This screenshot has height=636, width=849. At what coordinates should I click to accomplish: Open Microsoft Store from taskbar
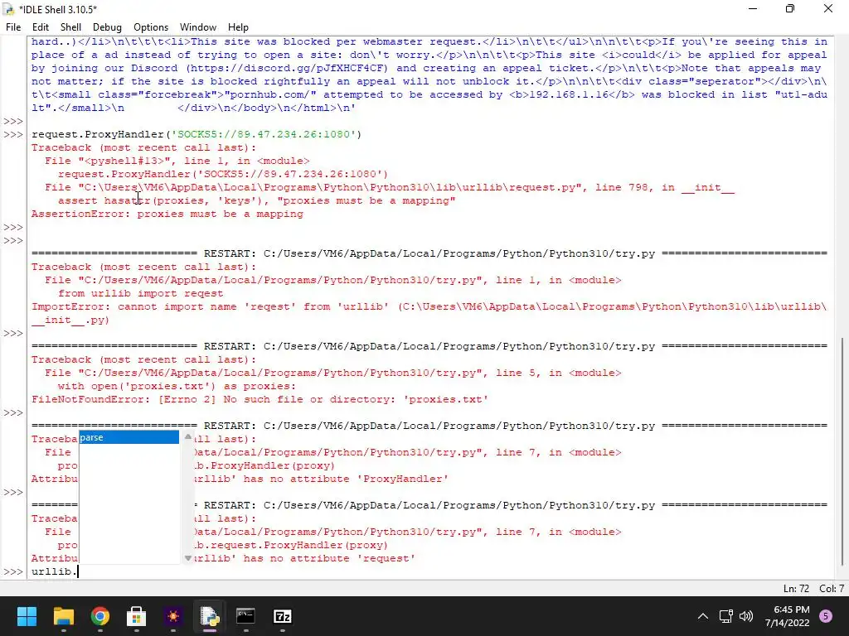point(137,616)
